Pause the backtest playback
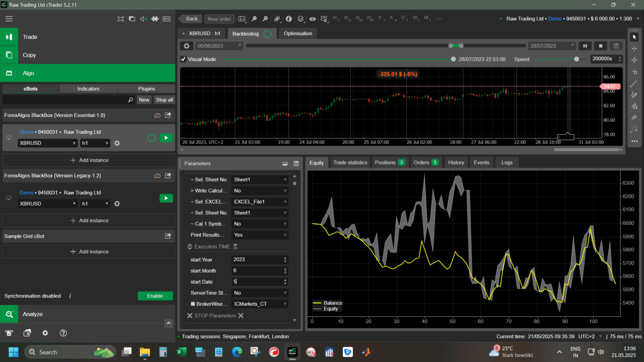Viewport: 644px width, 362px height. click(x=585, y=46)
